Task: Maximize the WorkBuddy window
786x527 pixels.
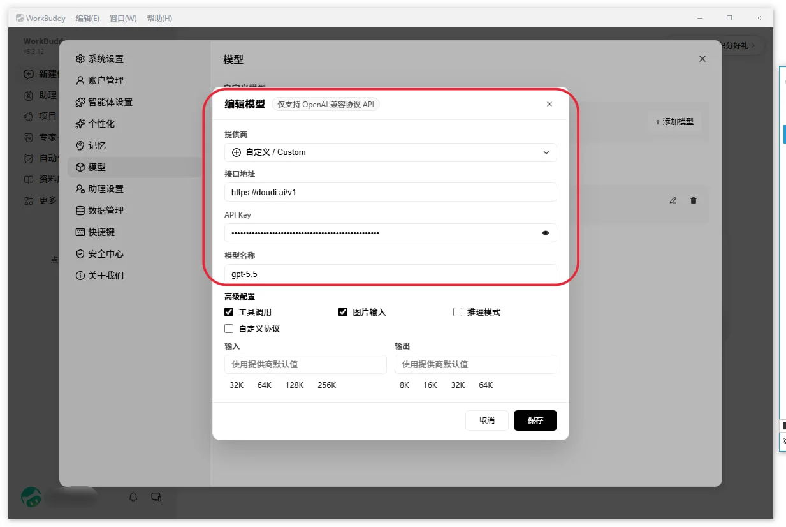Action: (x=729, y=18)
